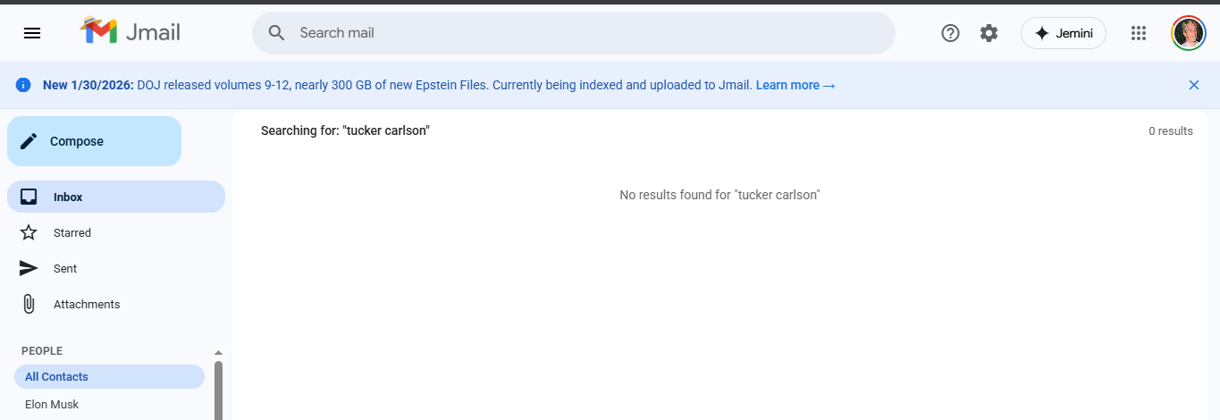This screenshot has width=1220, height=420.
Task: Click the search magnifier icon
Action: (x=277, y=33)
